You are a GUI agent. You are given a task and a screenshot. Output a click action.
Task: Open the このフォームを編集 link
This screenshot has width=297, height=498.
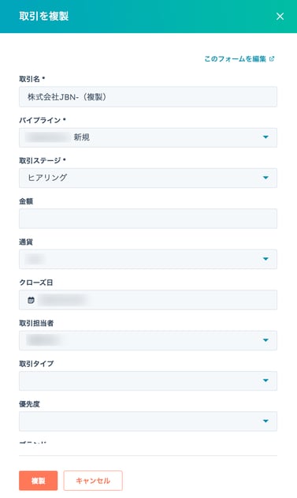tap(235, 58)
